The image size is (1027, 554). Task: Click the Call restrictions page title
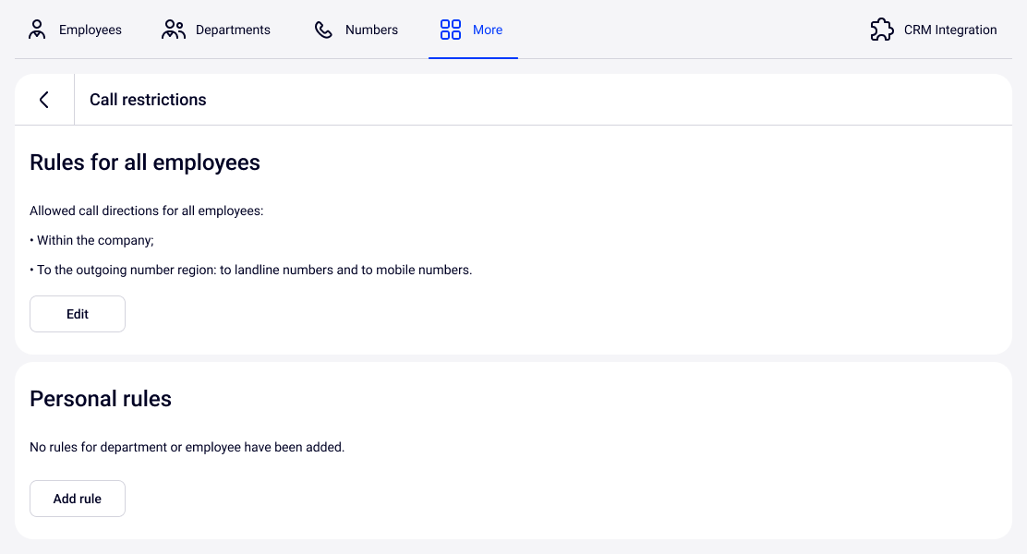(148, 100)
